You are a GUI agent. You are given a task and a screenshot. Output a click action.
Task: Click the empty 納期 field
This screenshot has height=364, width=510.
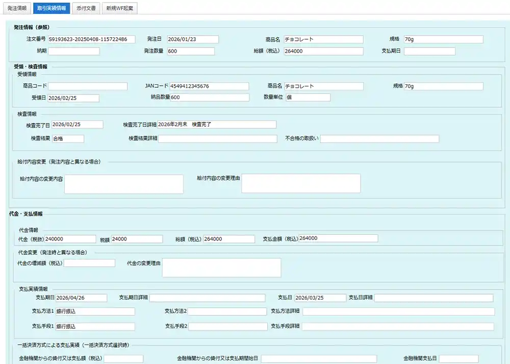click(74, 51)
